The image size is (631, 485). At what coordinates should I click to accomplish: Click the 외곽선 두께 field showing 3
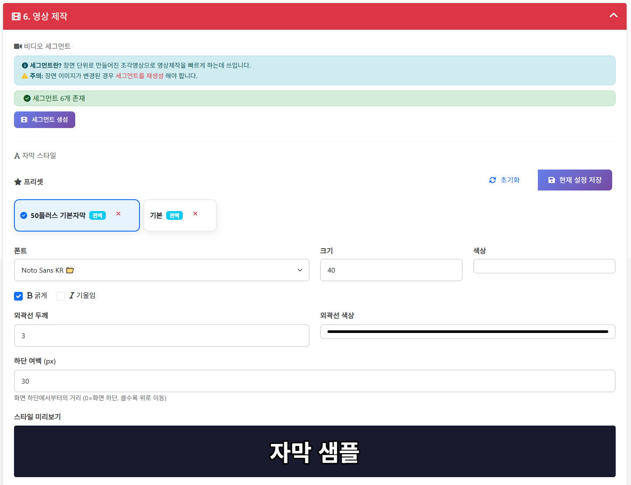(162, 336)
